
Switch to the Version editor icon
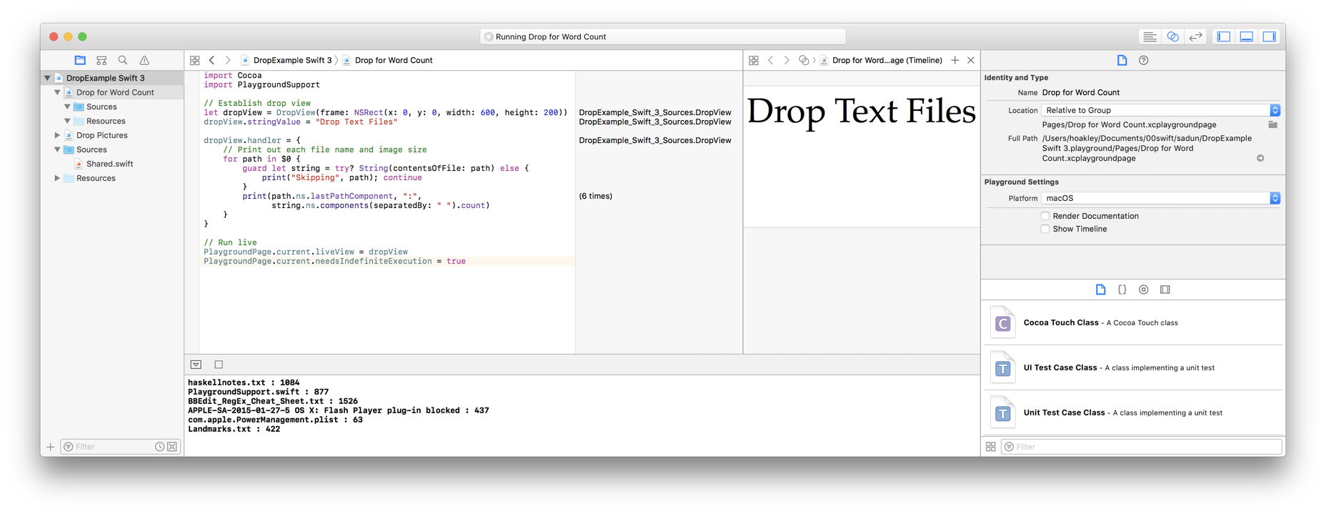[x=1195, y=36]
